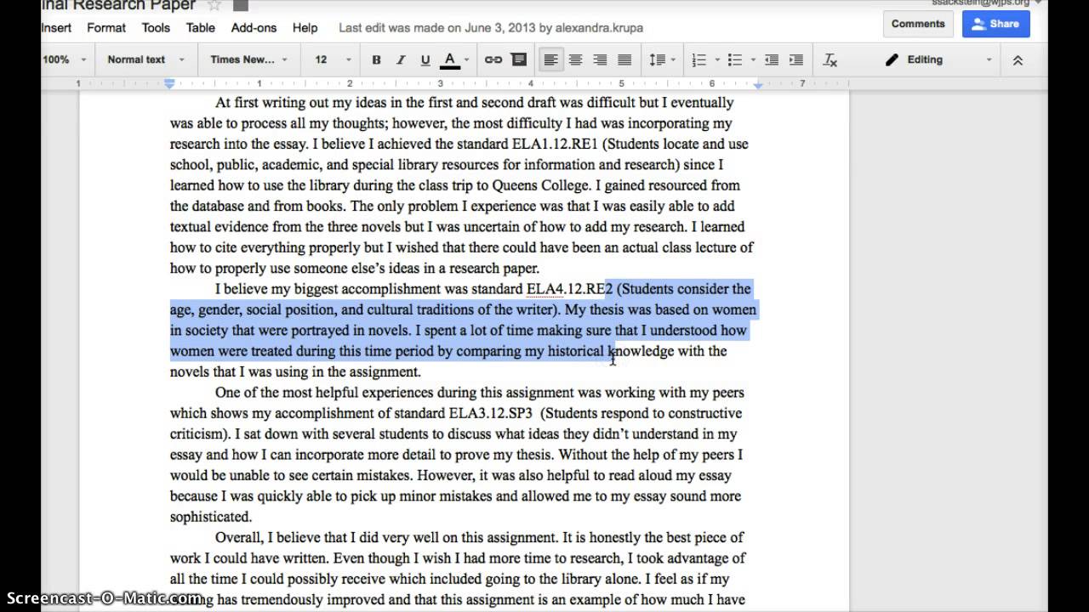
Task: Decrease the paragraph indent
Action: (772, 59)
